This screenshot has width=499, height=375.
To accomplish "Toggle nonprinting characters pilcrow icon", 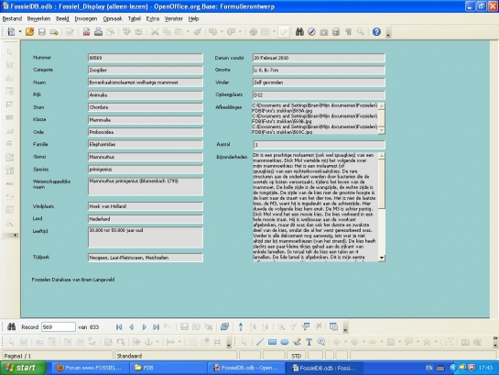I will coord(348,31).
